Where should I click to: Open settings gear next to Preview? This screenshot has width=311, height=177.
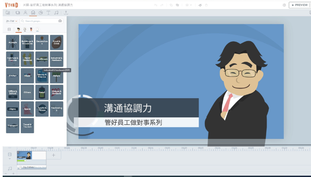pos(284,5)
